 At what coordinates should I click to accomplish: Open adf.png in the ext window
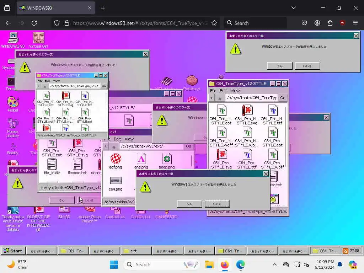tap(116, 161)
